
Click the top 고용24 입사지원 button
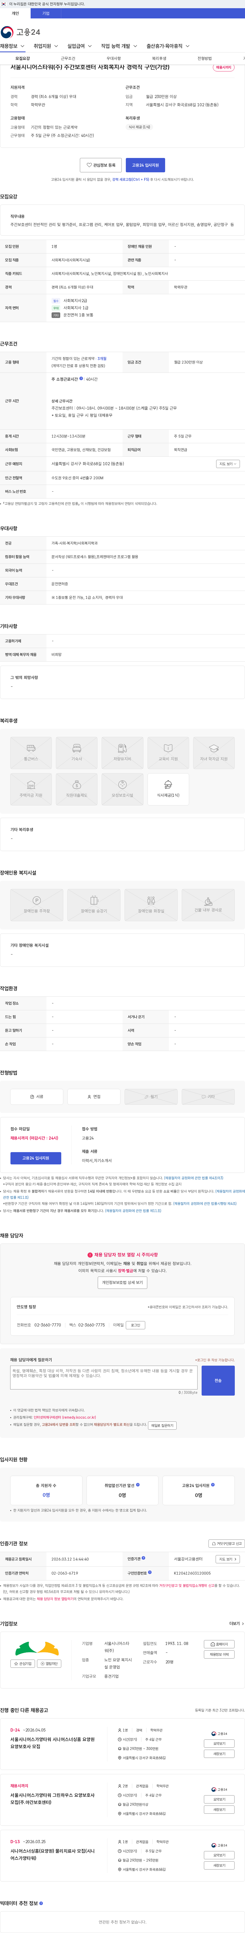pos(146,165)
